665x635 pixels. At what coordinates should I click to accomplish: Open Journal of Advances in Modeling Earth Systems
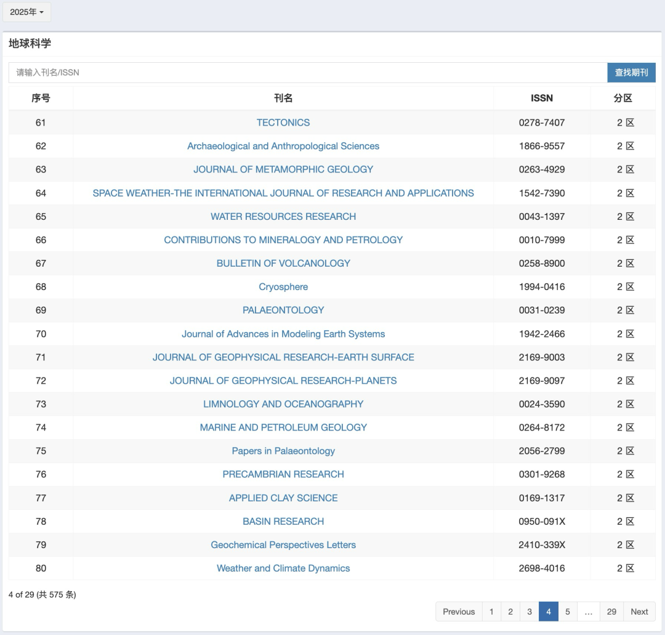283,334
